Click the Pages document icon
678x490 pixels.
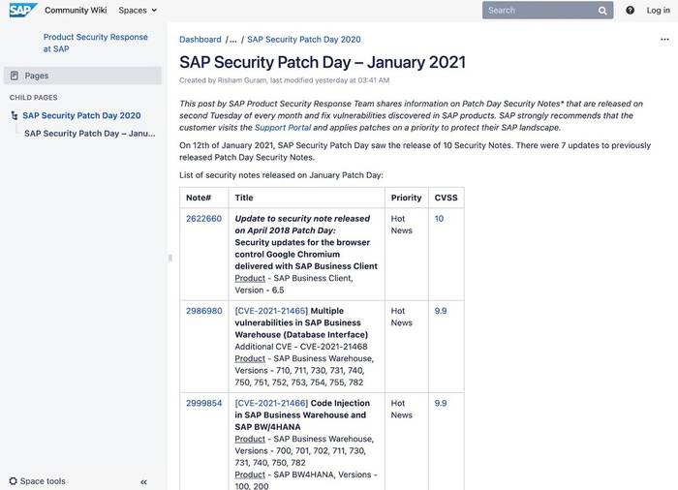click(x=15, y=76)
